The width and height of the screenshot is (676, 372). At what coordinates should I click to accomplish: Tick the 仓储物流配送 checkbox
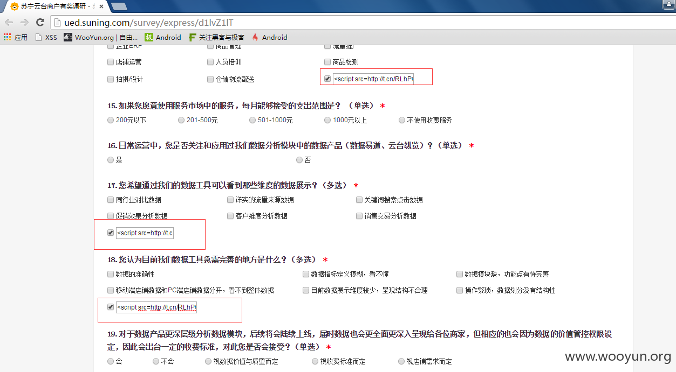210,79
